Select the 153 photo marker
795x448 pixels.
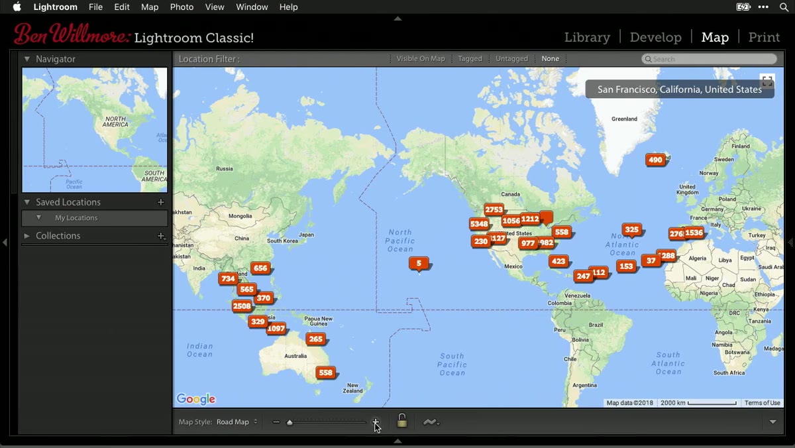(625, 266)
